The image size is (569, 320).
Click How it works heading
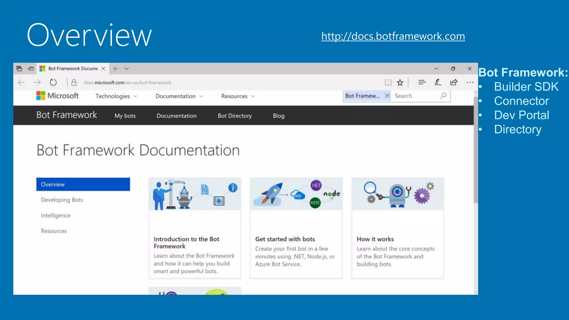375,239
